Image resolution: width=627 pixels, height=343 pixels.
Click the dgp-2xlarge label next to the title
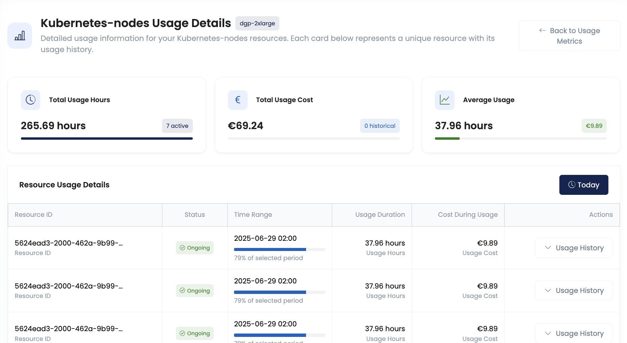[257, 23]
